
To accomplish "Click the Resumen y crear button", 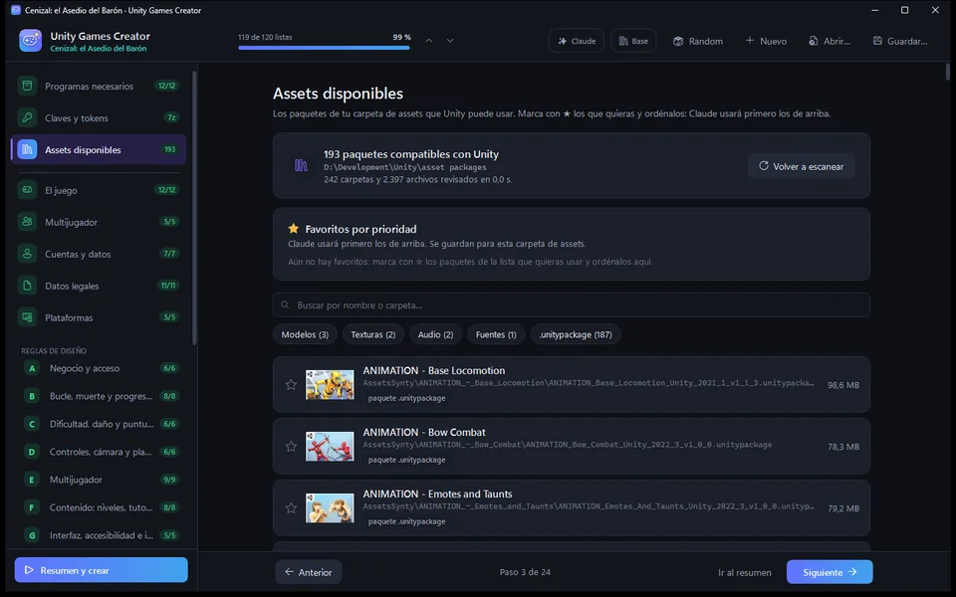I will point(102,570).
